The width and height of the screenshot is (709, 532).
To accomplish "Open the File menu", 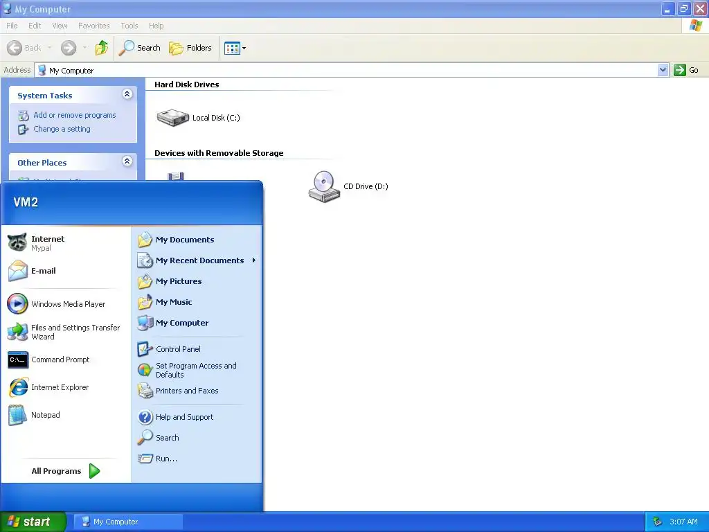I will point(12,26).
